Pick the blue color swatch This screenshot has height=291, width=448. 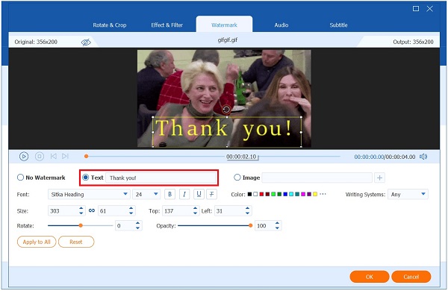click(285, 194)
